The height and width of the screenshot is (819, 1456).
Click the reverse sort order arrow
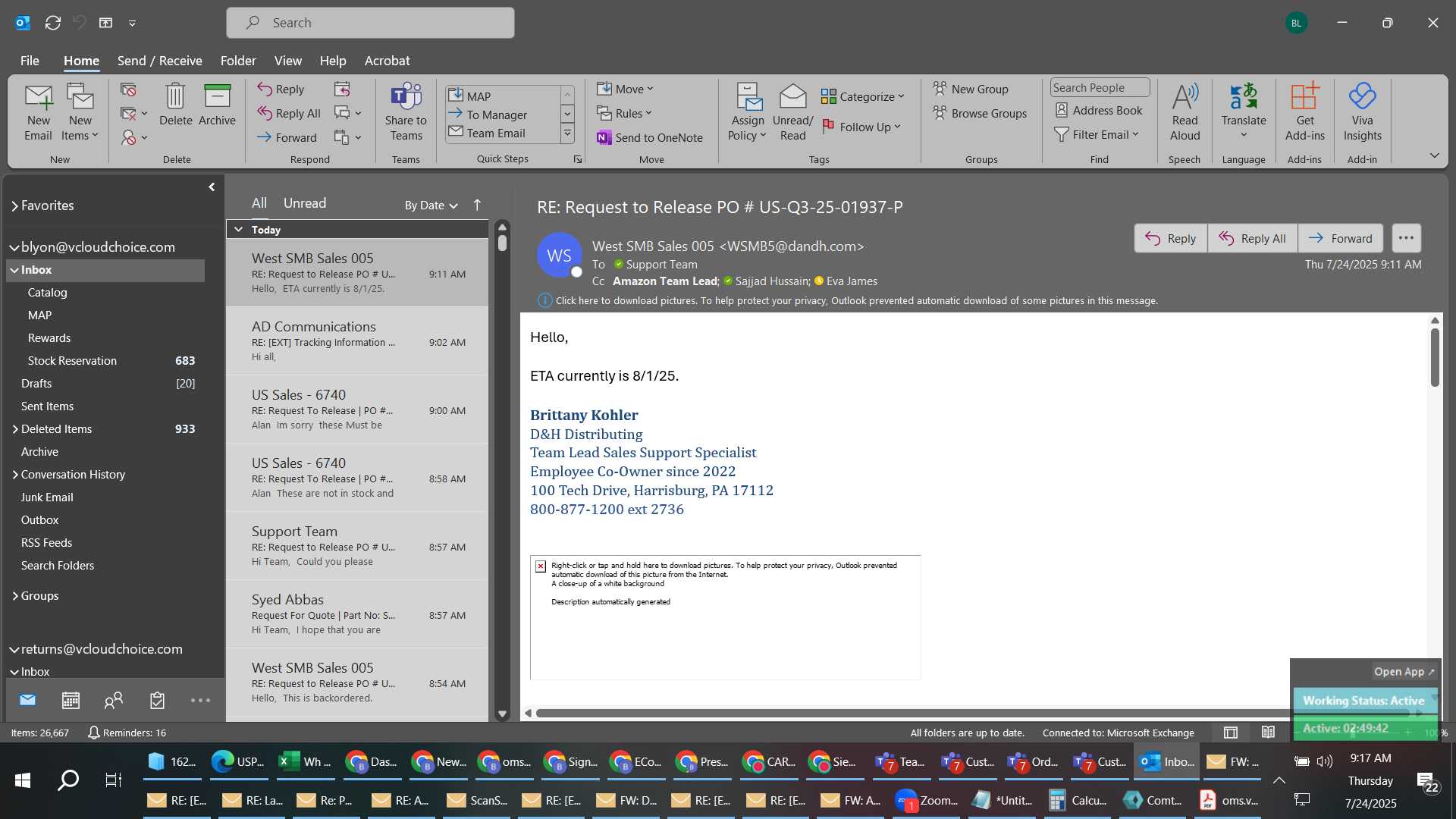point(477,205)
